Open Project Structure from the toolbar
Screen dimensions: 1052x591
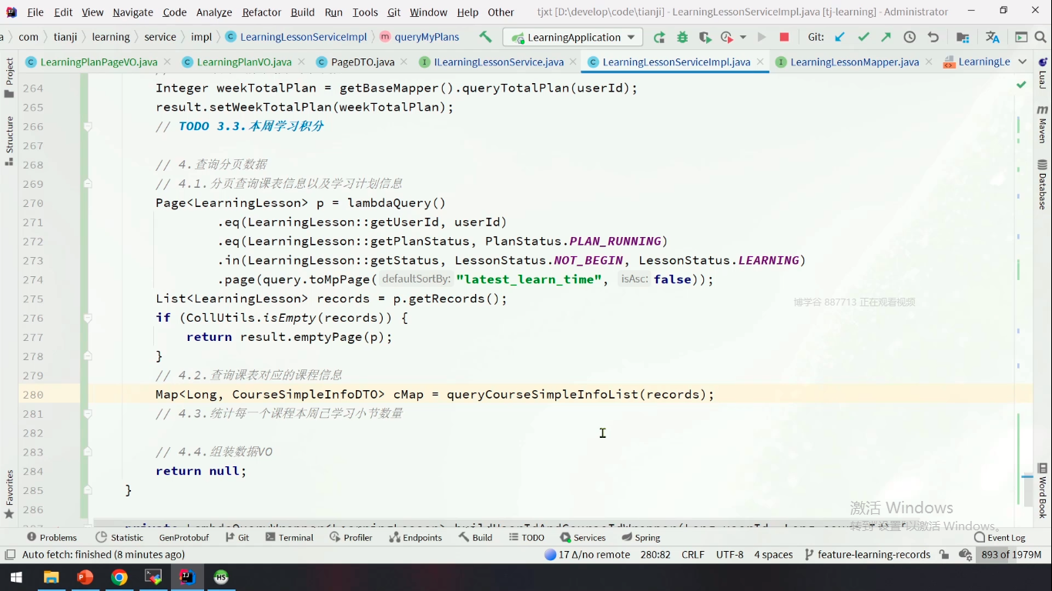click(963, 37)
